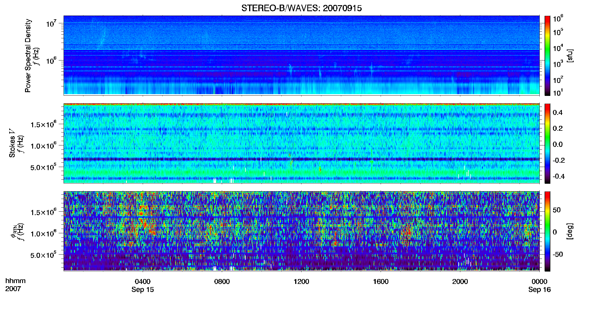Click the phi RTN degrees colorbar
The image size is (603, 311).
(547, 231)
